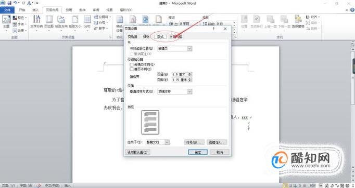Screen dimensions: 355x188
Task: Increase the header (页眉) distance spinner
Action: point(190,73)
